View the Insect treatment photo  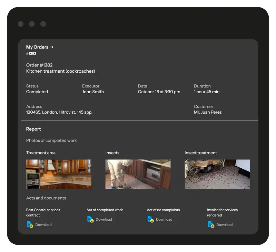(217, 174)
